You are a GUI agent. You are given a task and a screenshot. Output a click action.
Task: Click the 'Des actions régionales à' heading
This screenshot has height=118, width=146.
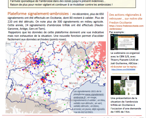pos(125,15)
